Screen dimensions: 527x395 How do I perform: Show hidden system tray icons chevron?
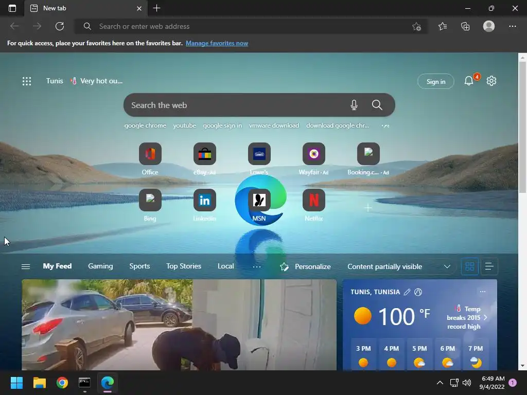(440, 383)
